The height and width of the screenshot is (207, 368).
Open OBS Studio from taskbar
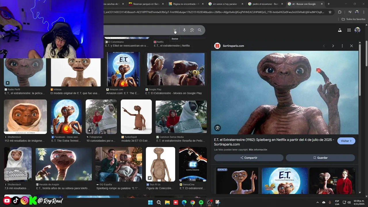210,202
